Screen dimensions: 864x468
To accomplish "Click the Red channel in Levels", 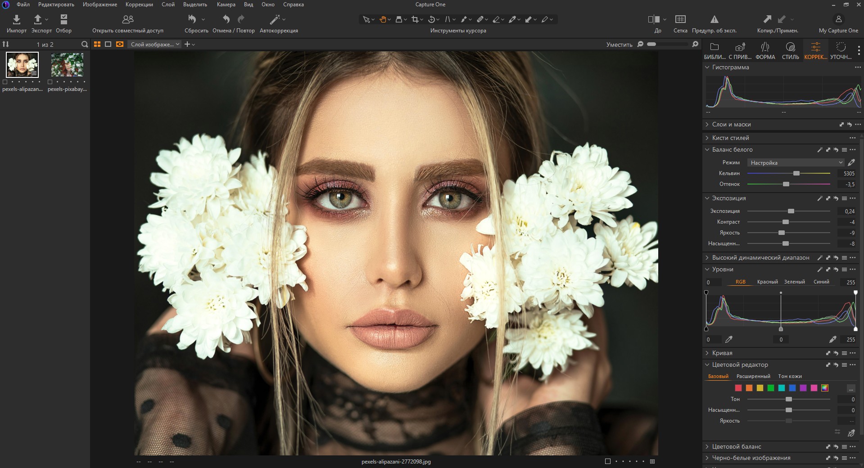I will click(x=767, y=282).
